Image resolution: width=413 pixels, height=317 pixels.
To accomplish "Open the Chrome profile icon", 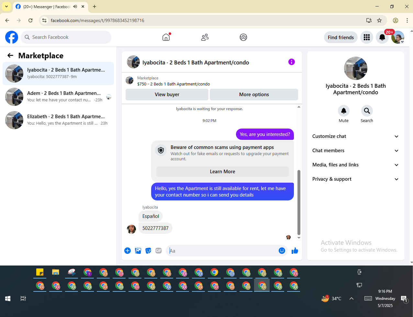I will [x=396, y=20].
